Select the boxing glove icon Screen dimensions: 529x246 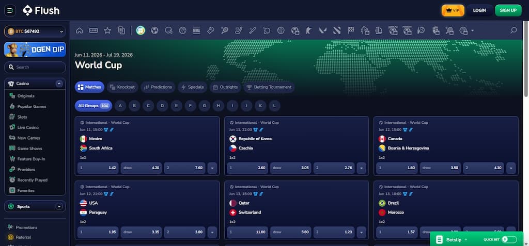pos(211,30)
